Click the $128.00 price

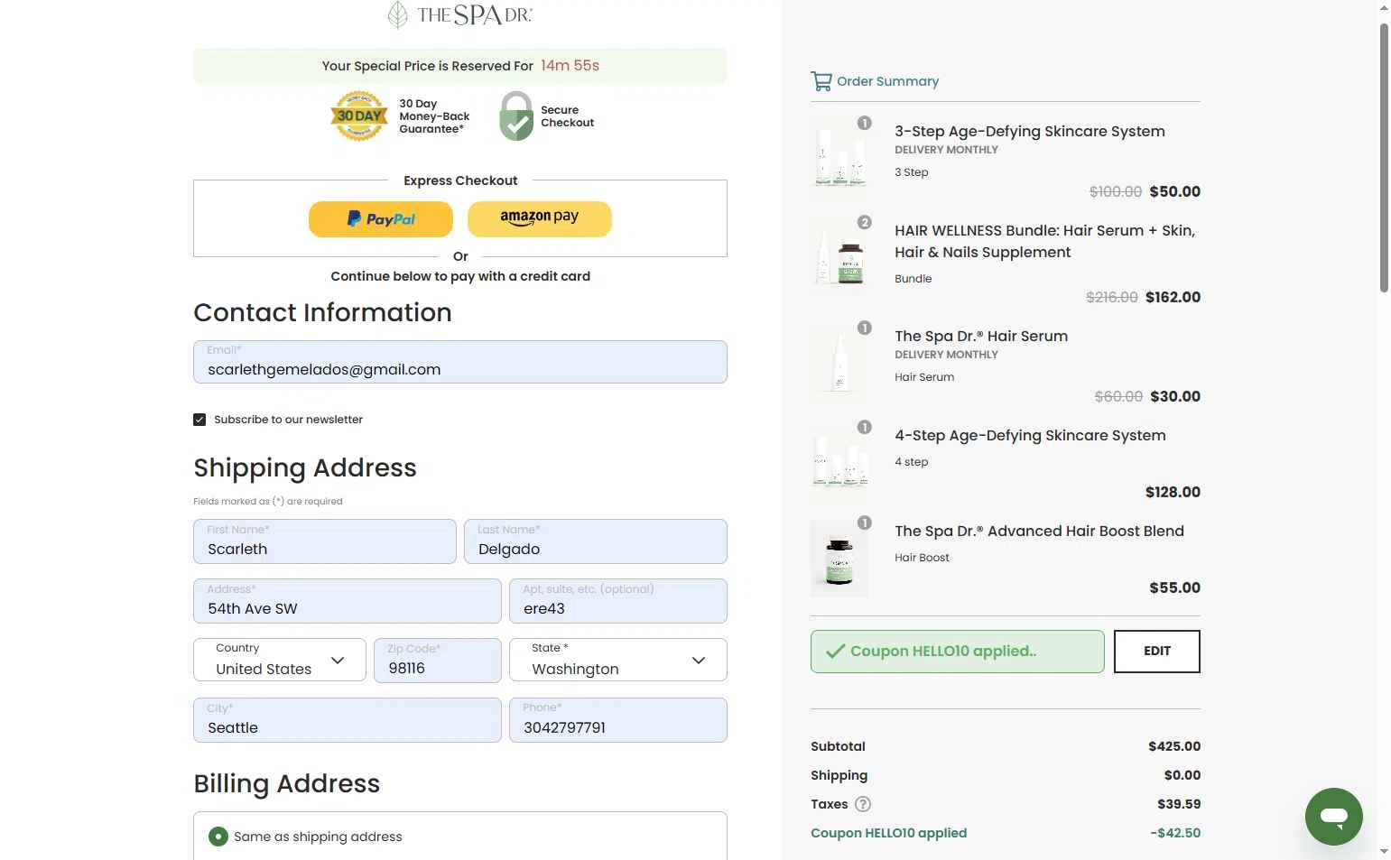tap(1173, 492)
